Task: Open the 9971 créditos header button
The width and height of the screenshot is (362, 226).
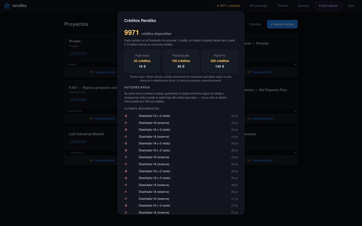Action: pyautogui.click(x=228, y=6)
